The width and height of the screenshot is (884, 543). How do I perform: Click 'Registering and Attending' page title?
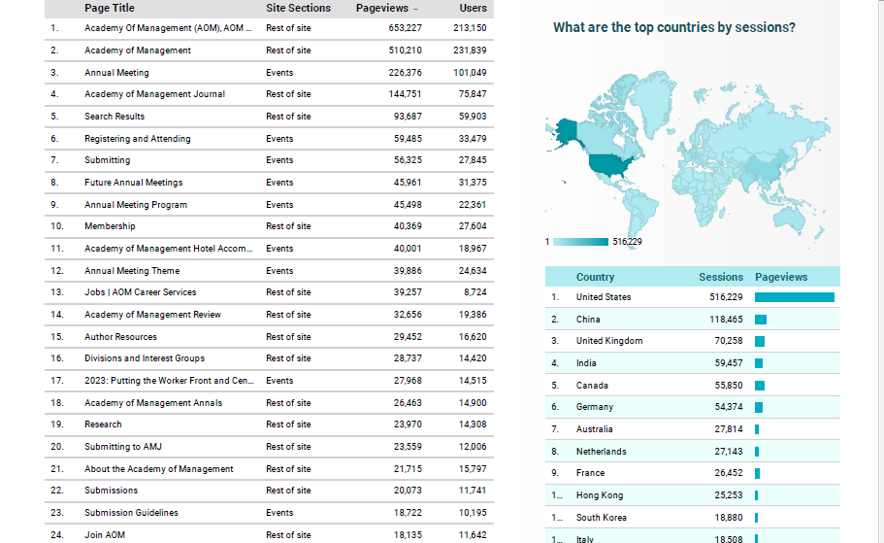coord(138,139)
